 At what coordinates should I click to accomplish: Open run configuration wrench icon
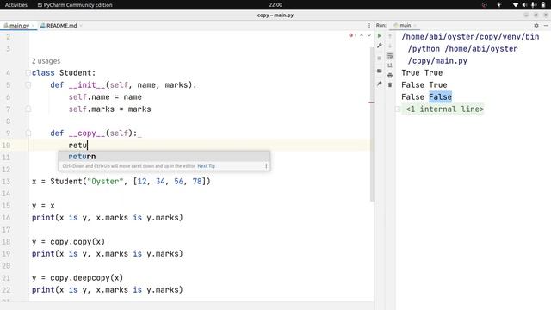pos(380,46)
